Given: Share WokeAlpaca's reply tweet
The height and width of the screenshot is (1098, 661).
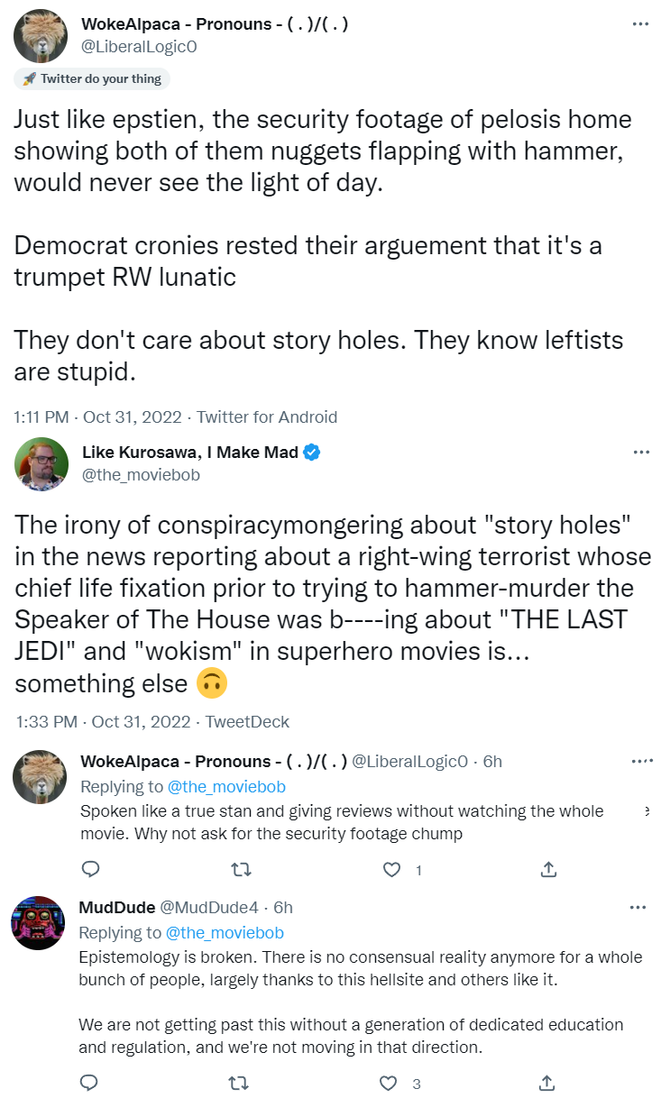Looking at the screenshot, I should point(547,869).
